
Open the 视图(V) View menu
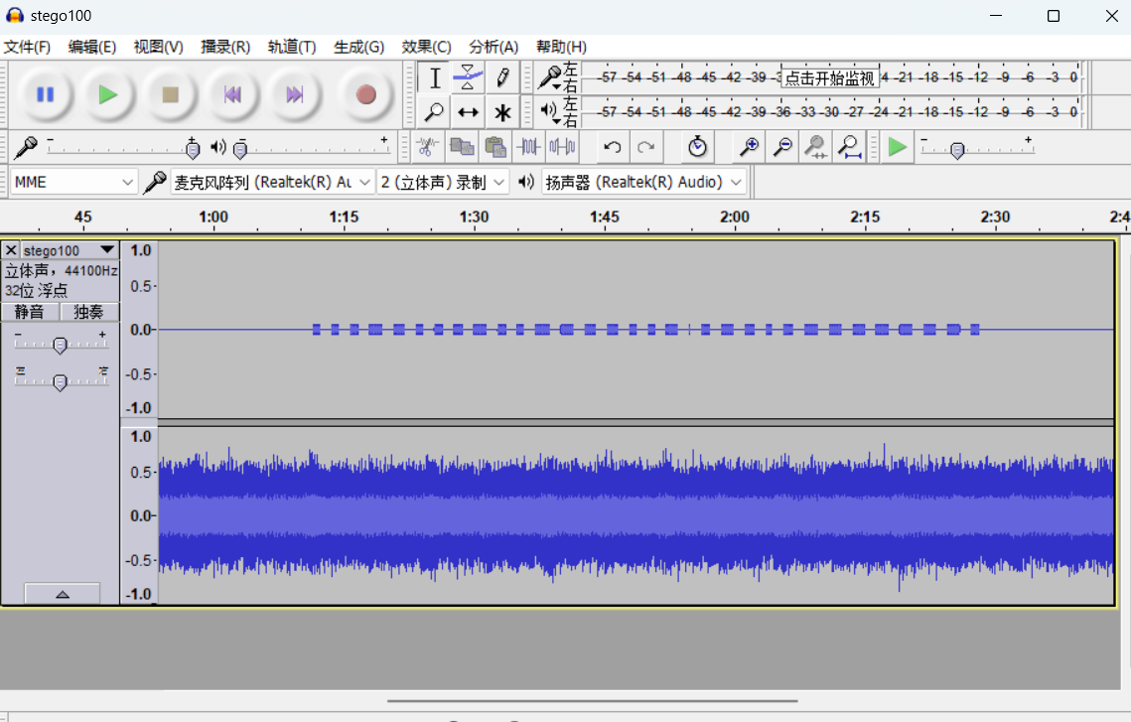(159, 47)
